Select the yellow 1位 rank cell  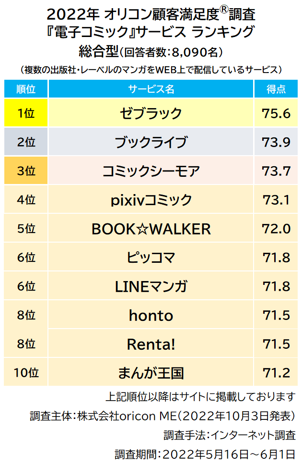(x=26, y=113)
